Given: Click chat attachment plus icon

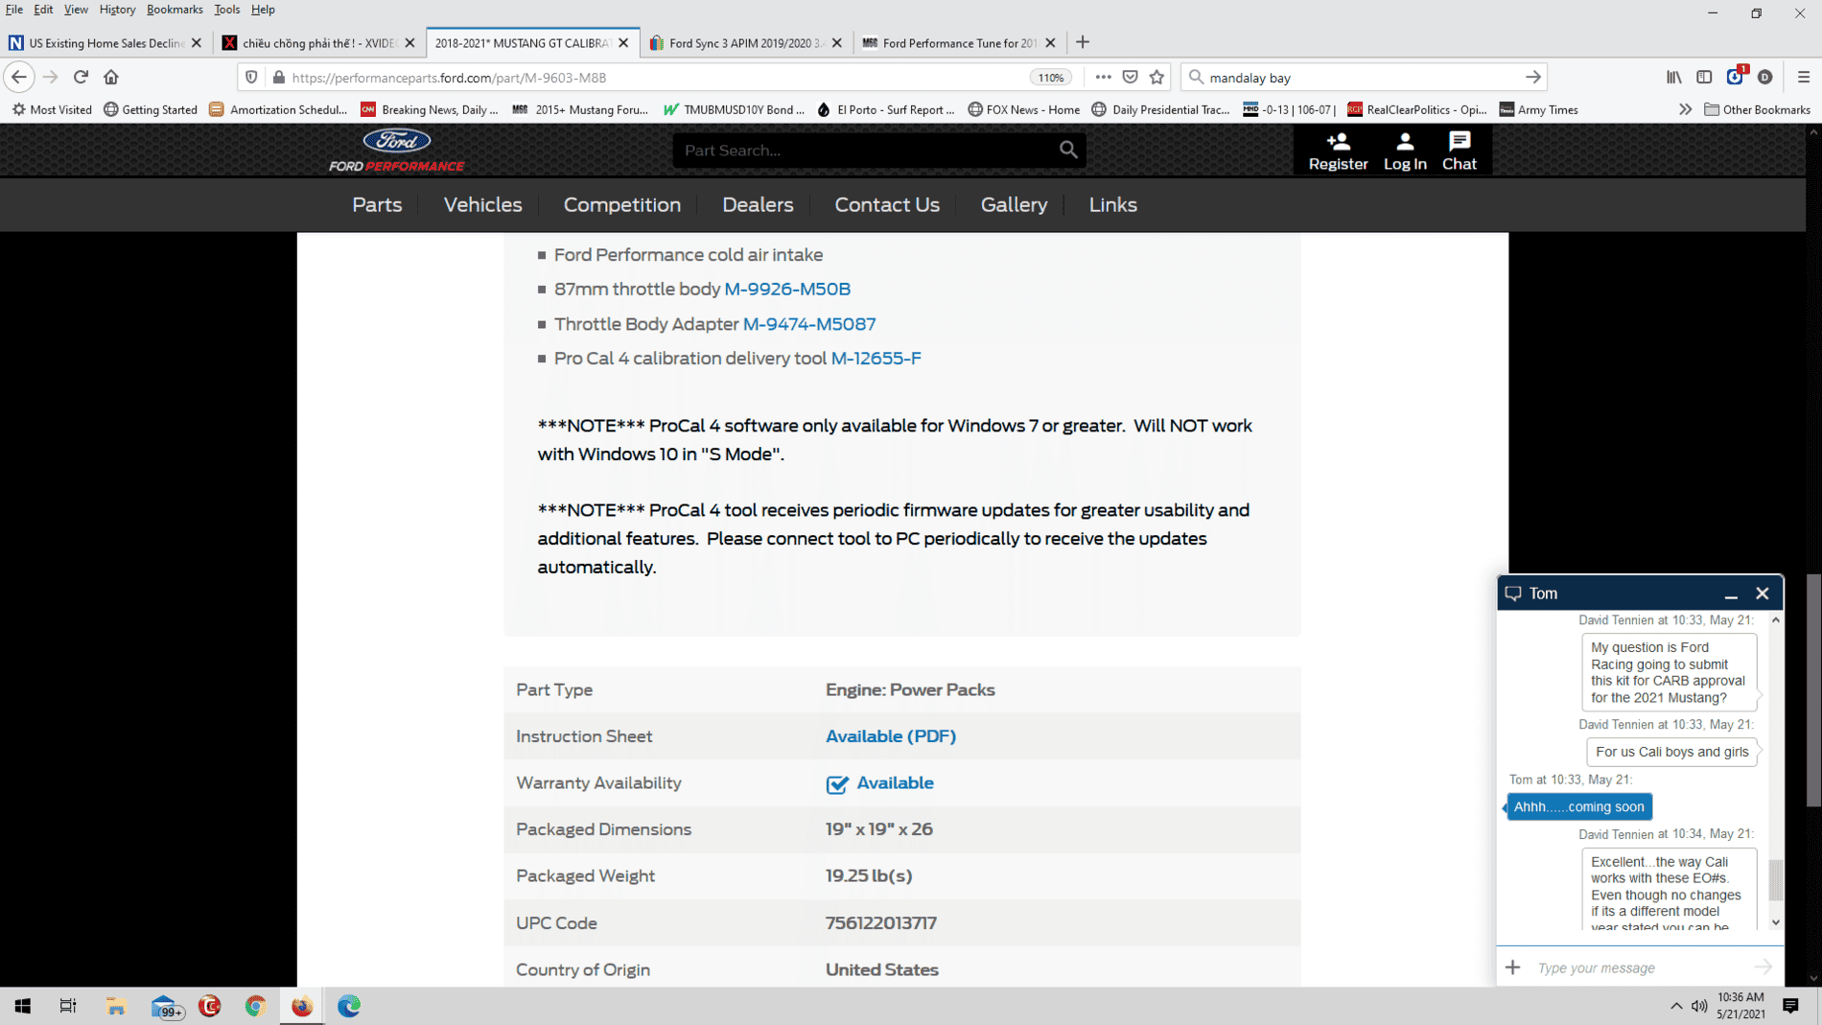Looking at the screenshot, I should [1512, 967].
